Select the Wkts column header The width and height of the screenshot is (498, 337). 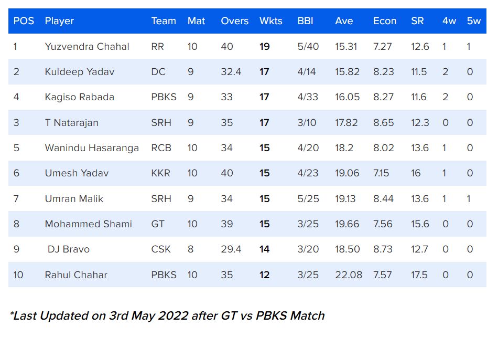pyautogui.click(x=270, y=21)
